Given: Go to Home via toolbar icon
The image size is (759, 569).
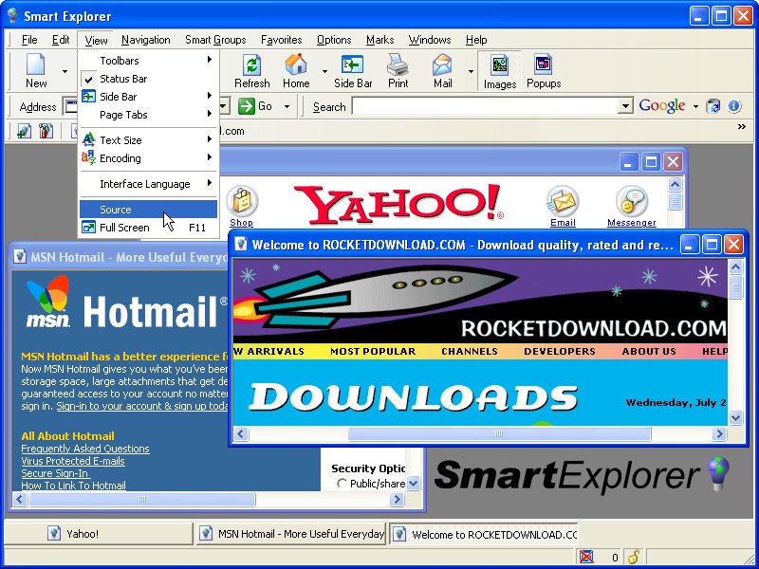Looking at the screenshot, I should click(x=296, y=70).
